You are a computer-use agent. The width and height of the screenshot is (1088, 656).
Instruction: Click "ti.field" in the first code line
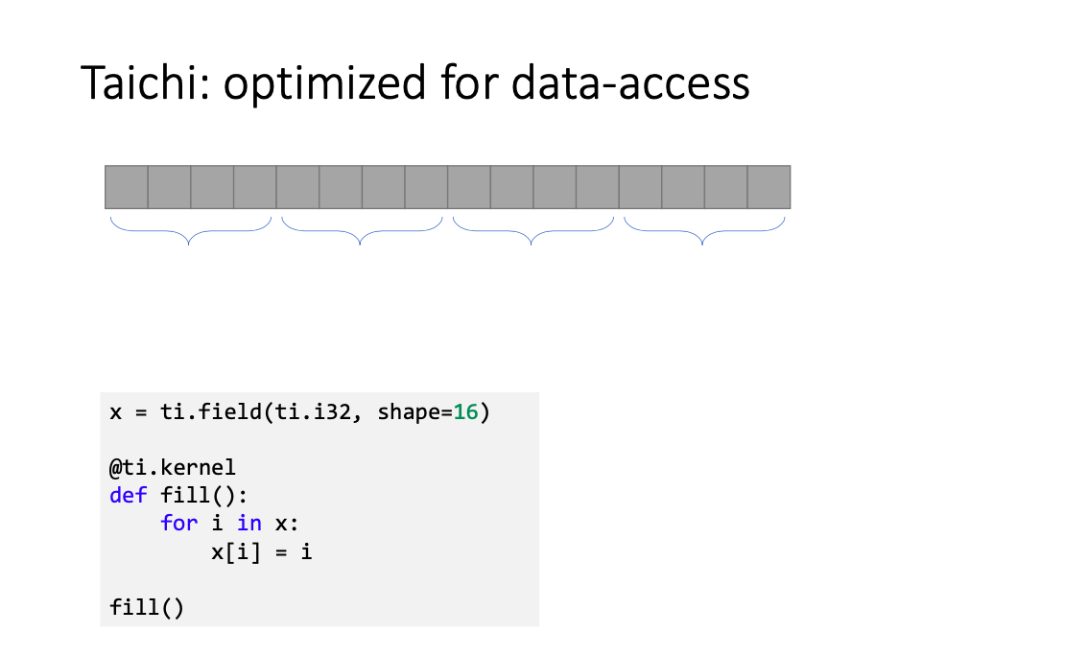pos(211,412)
